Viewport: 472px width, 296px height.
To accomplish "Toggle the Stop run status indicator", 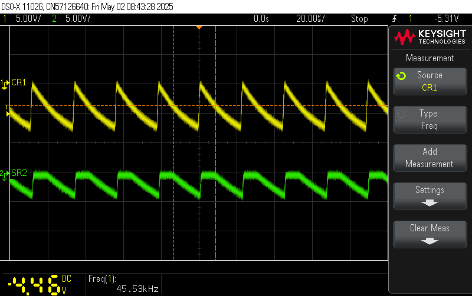I will click(359, 19).
